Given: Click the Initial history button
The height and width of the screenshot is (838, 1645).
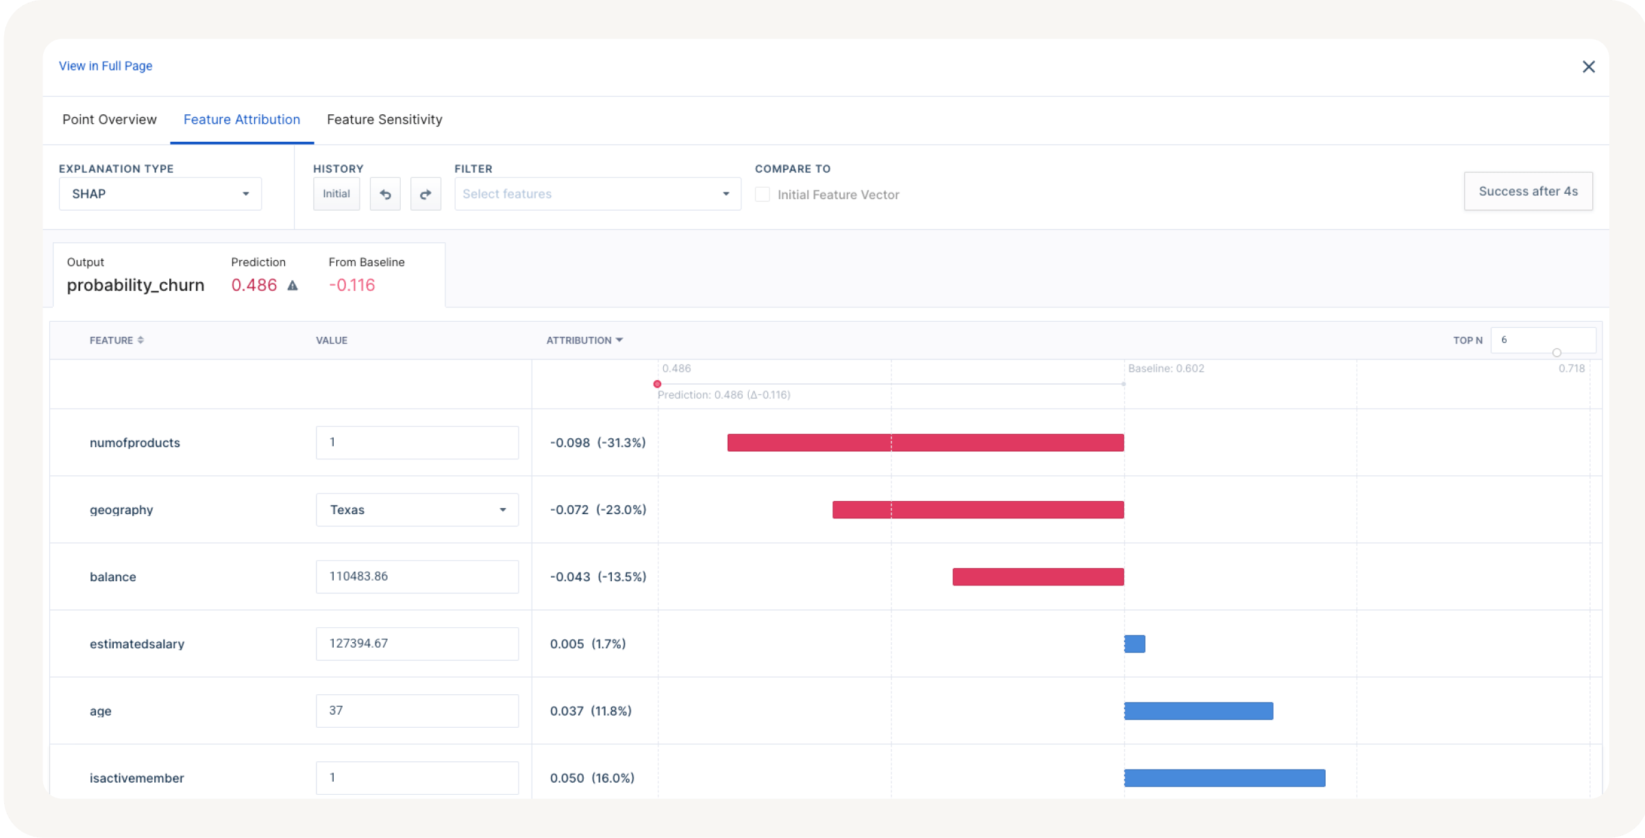Looking at the screenshot, I should (x=336, y=194).
